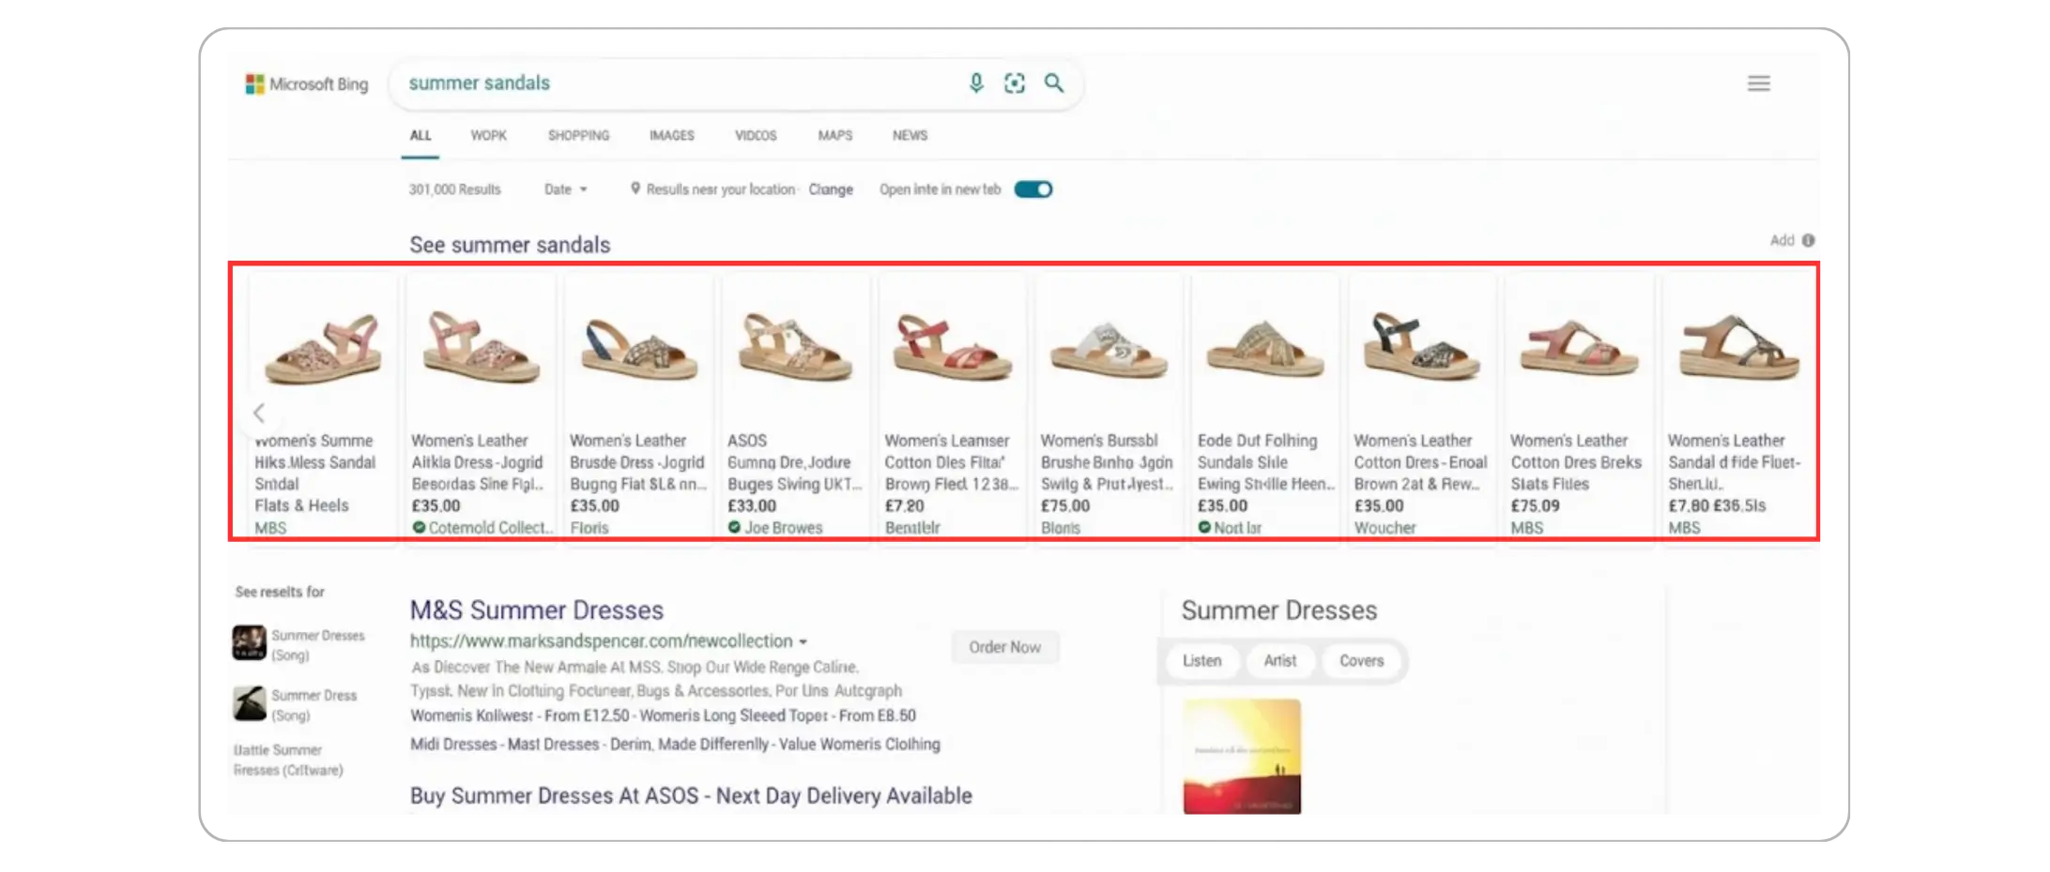Open white sandal image priced £75.00 Blonis

coord(1109,352)
